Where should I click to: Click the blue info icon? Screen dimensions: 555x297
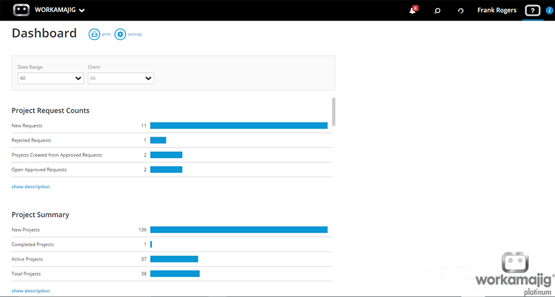coord(550,10)
